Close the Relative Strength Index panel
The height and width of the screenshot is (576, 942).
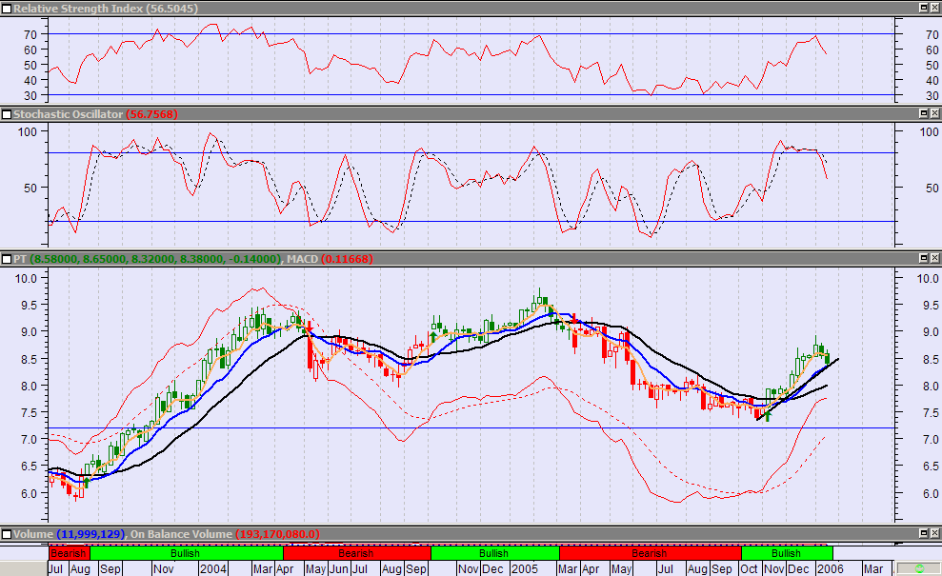tap(934, 7)
